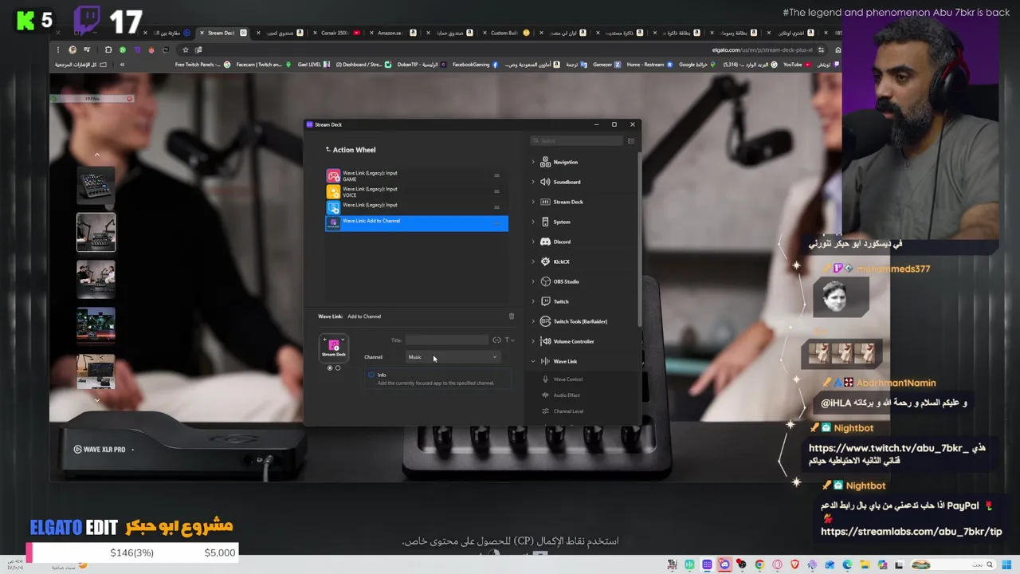Image resolution: width=1020 pixels, height=574 pixels.
Task: Open the Channel dropdown showing Music
Action: pos(453,357)
